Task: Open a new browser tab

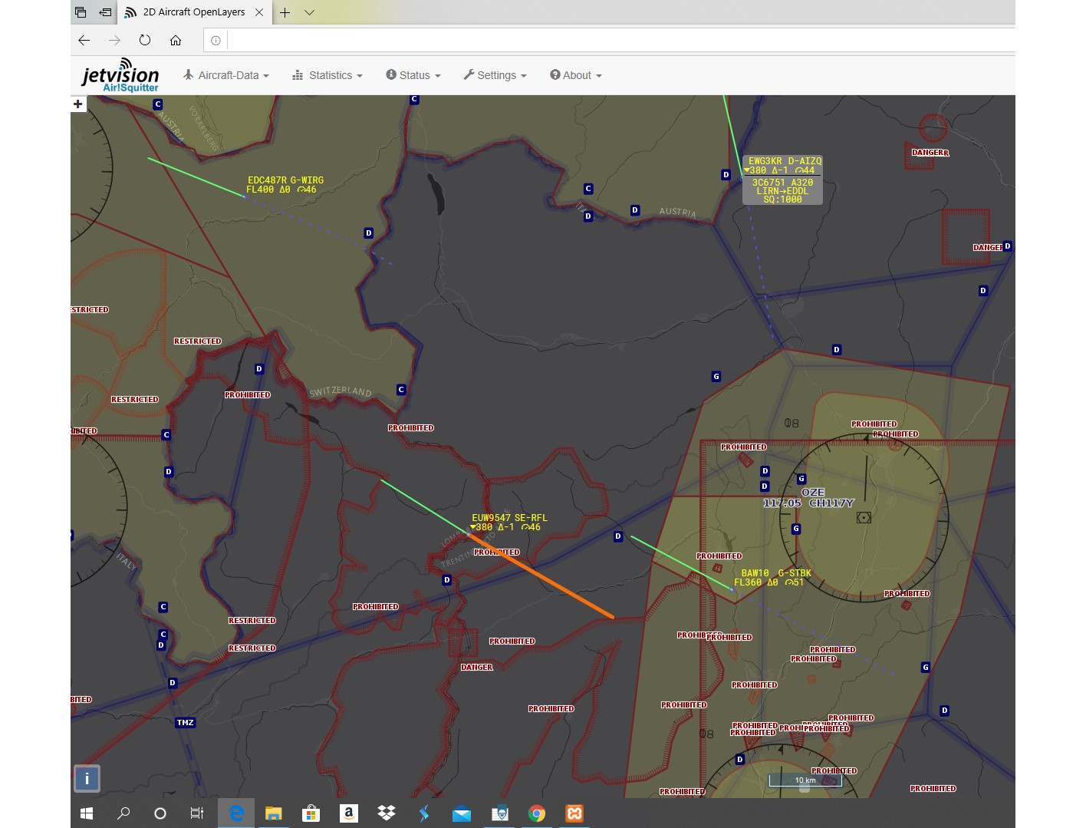Action: [x=285, y=12]
